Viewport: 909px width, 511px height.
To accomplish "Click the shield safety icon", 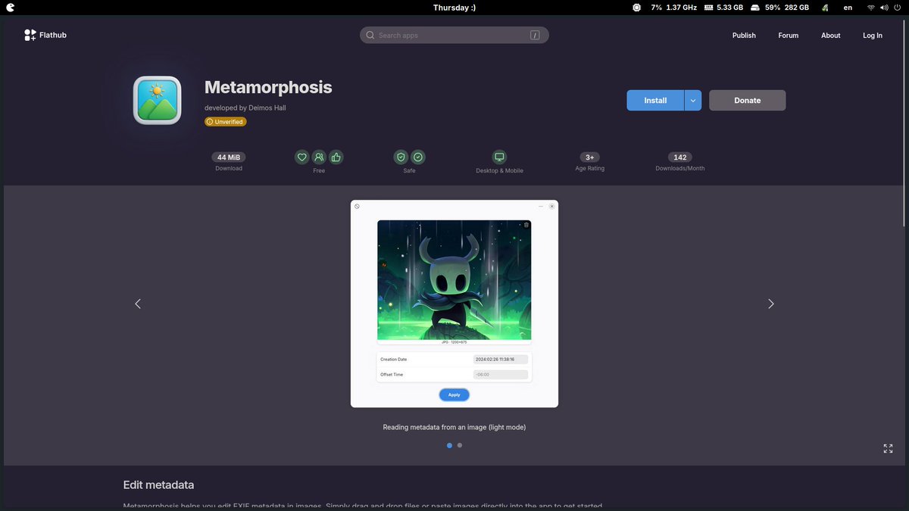I will tap(401, 157).
